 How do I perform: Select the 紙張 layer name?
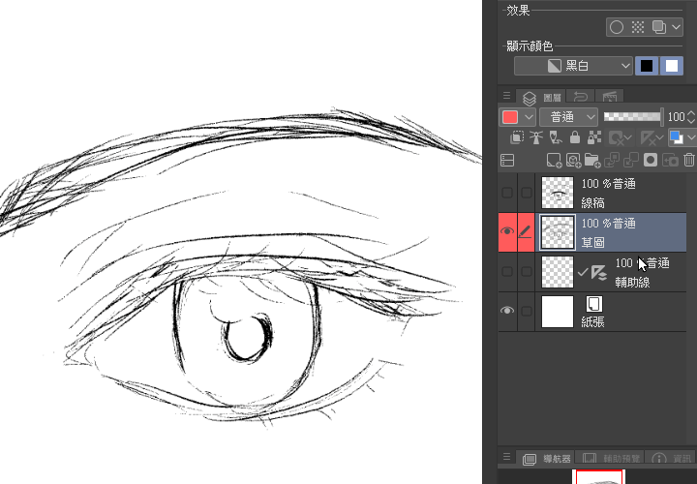(x=593, y=321)
